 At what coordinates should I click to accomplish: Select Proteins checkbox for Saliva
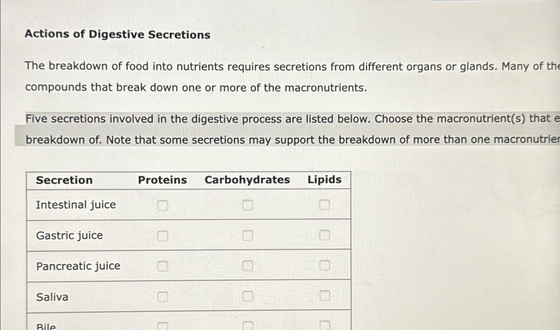163,297
